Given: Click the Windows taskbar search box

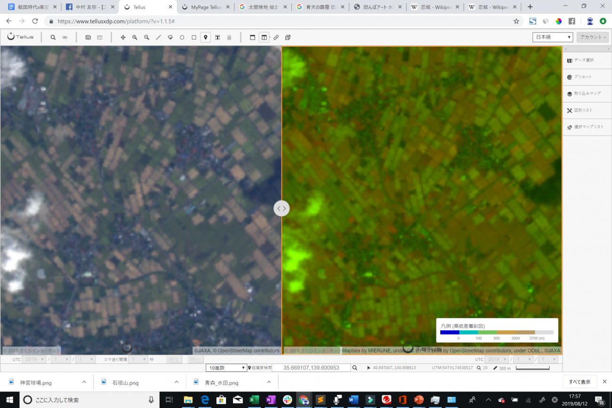Looking at the screenshot, I should [x=89, y=400].
